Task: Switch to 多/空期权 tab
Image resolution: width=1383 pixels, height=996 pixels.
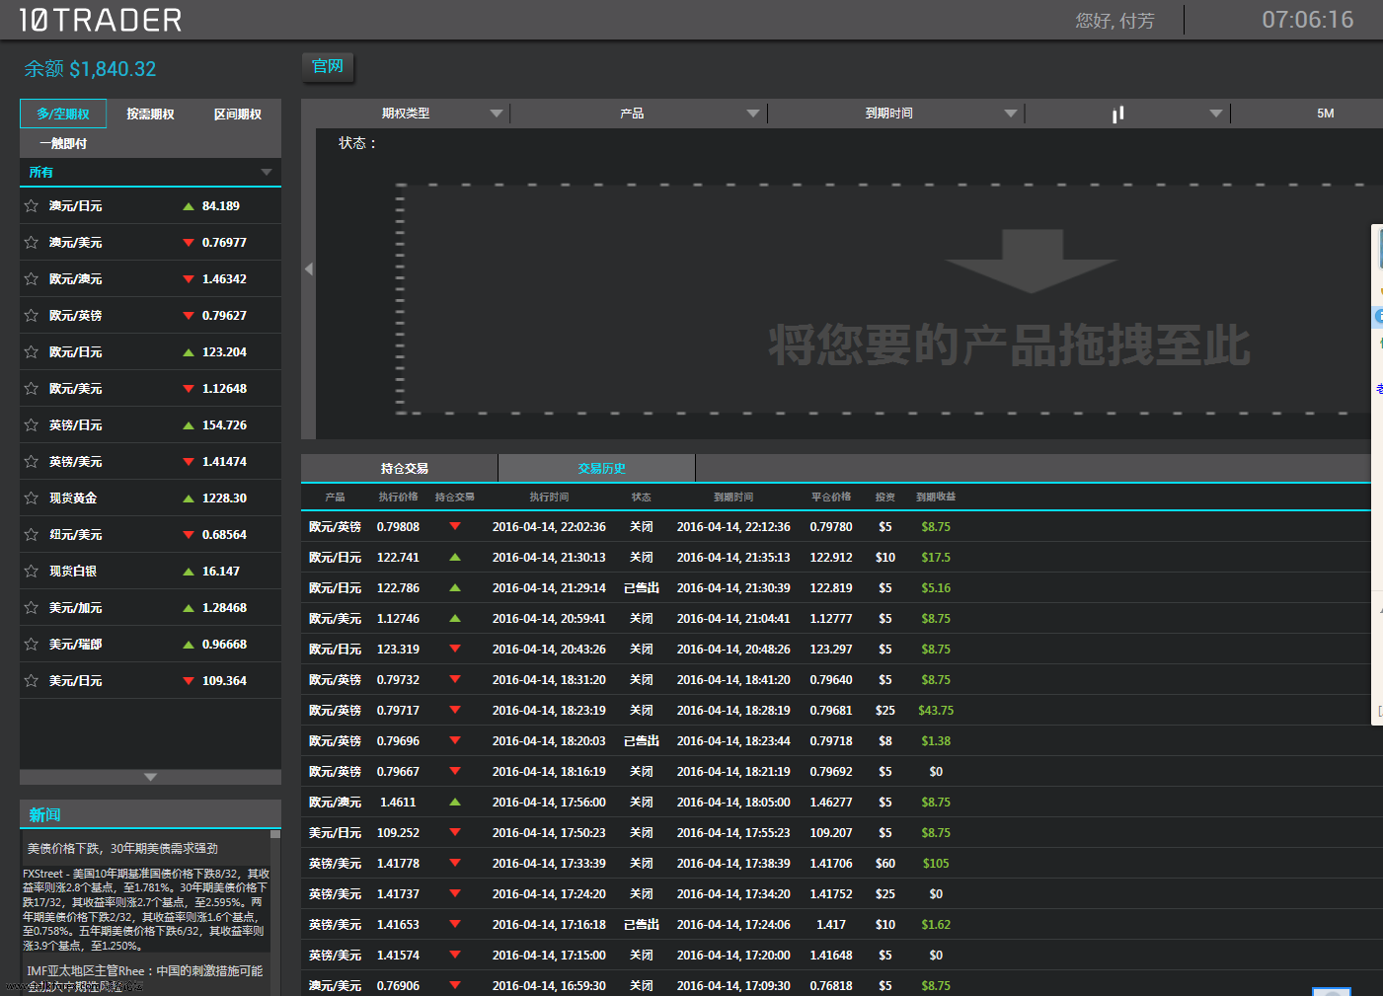Action: pos(63,115)
